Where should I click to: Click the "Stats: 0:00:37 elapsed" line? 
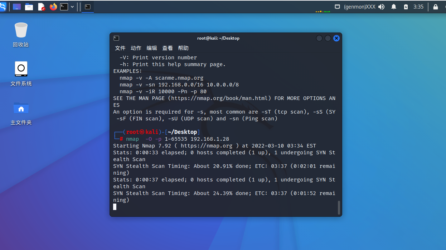click(224, 180)
